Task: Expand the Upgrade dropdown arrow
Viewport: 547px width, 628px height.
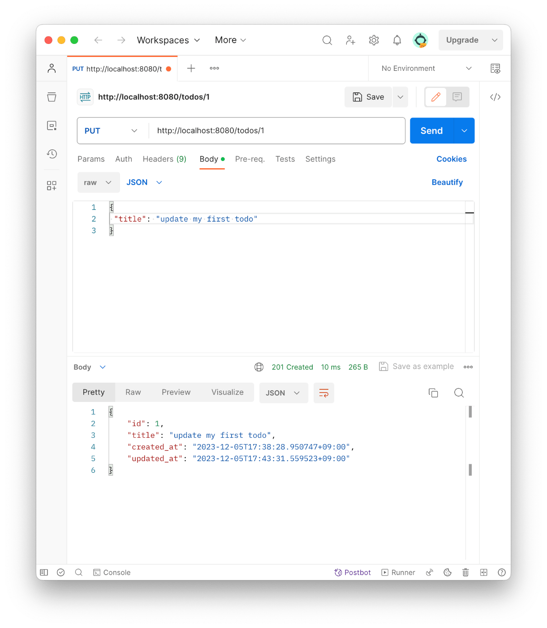Action: point(495,40)
